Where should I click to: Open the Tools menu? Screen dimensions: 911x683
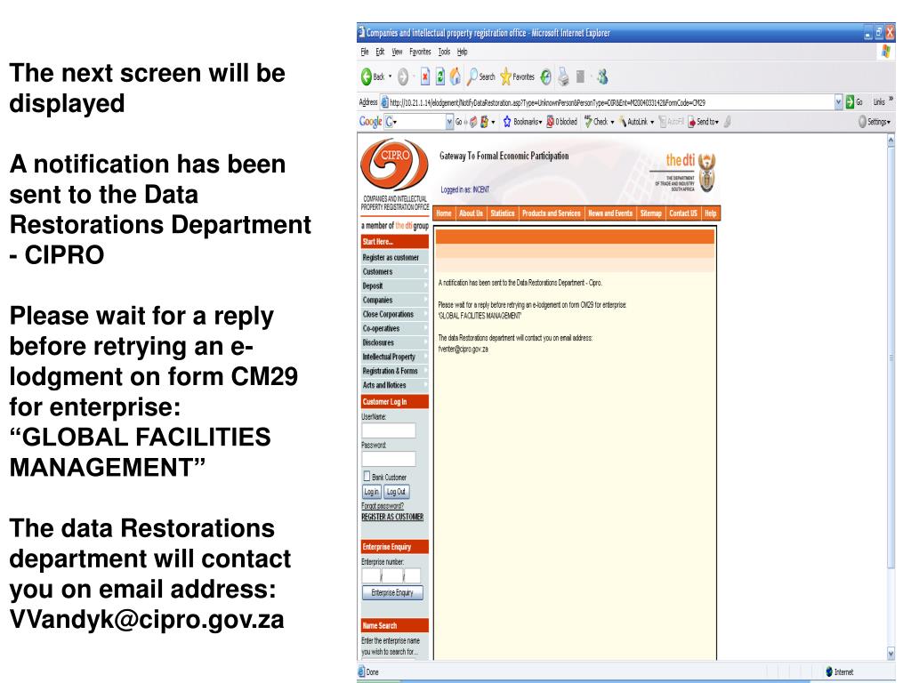pyautogui.click(x=444, y=52)
